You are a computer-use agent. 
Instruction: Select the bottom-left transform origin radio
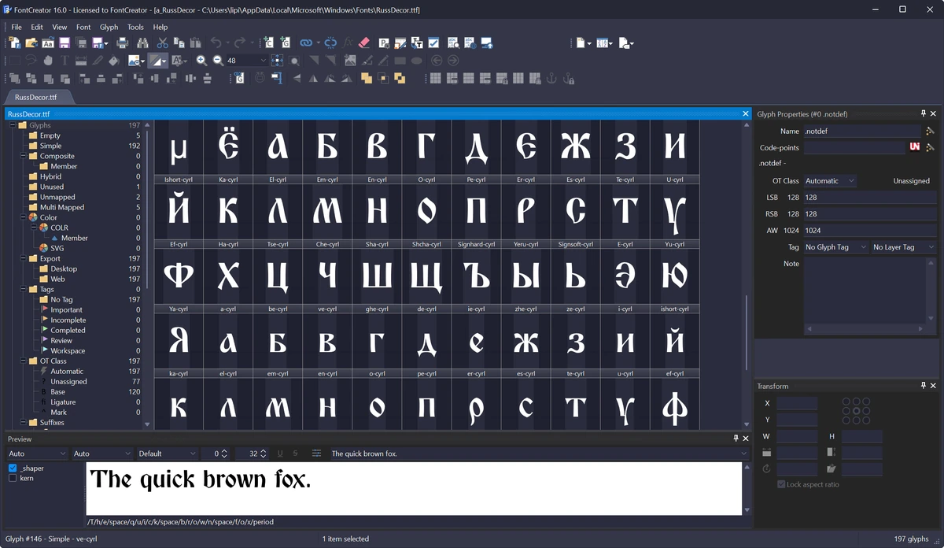(x=846, y=421)
